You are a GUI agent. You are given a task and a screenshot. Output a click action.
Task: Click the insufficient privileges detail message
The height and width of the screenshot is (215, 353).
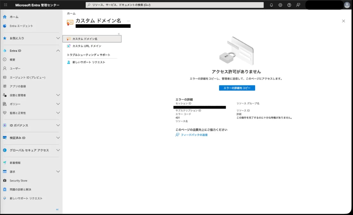pos(264,118)
